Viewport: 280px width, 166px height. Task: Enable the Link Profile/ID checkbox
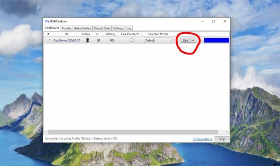point(132,40)
